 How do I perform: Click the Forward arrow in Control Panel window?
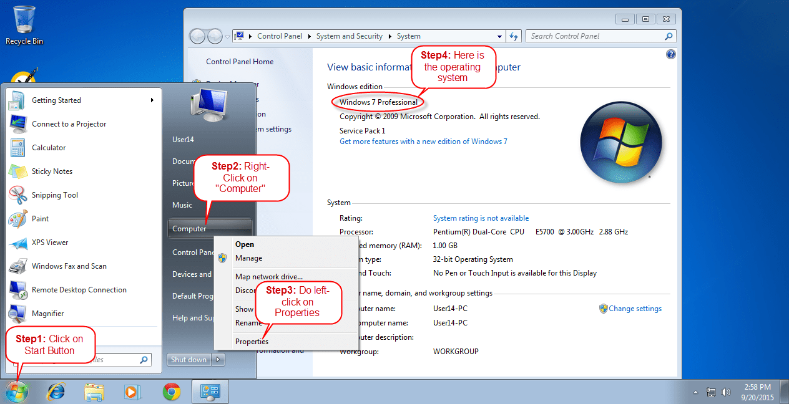215,36
